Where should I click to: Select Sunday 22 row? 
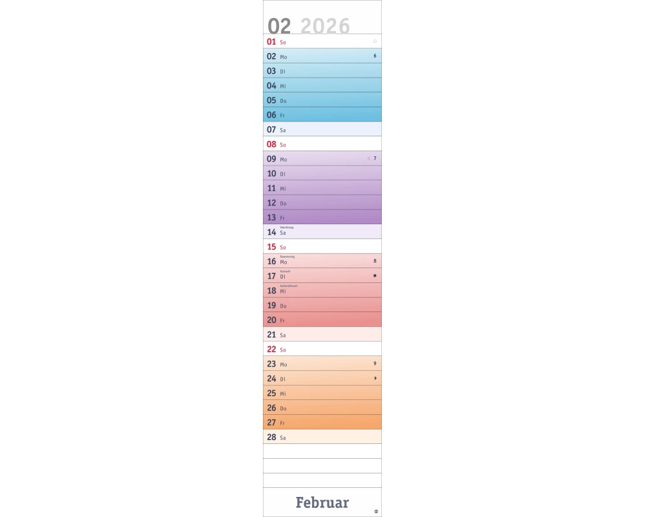322,349
